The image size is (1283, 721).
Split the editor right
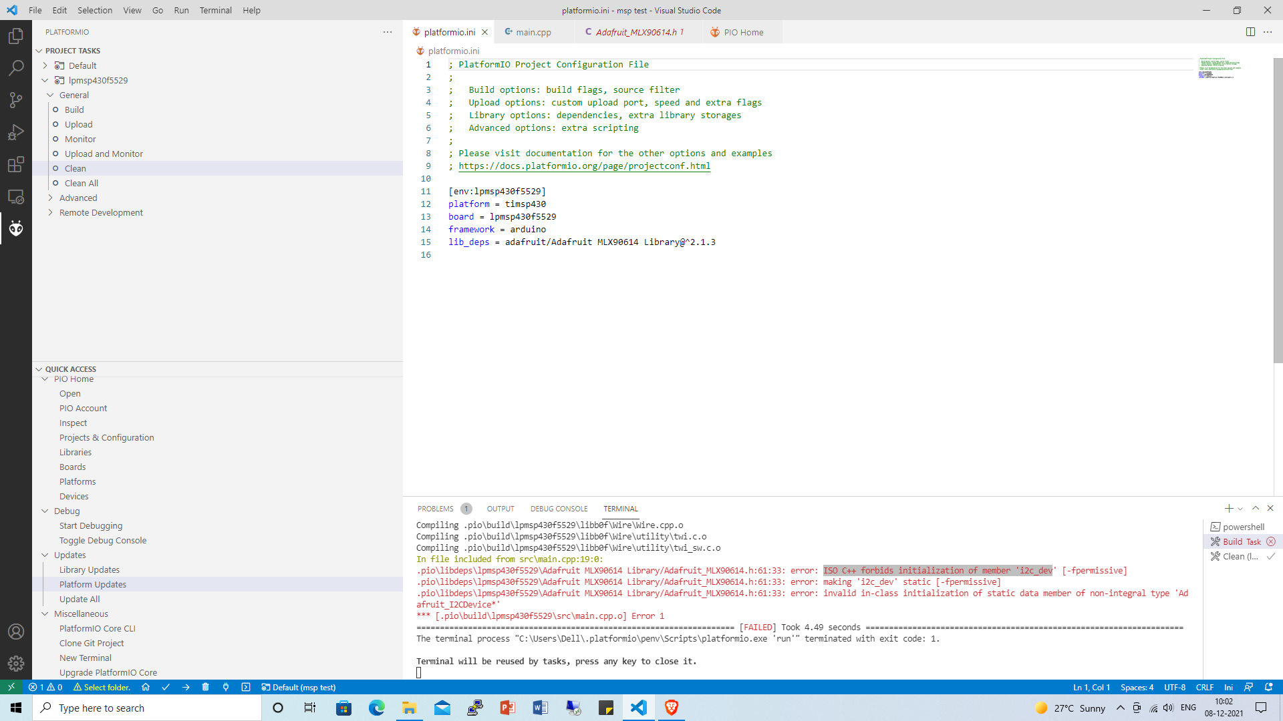(1250, 32)
